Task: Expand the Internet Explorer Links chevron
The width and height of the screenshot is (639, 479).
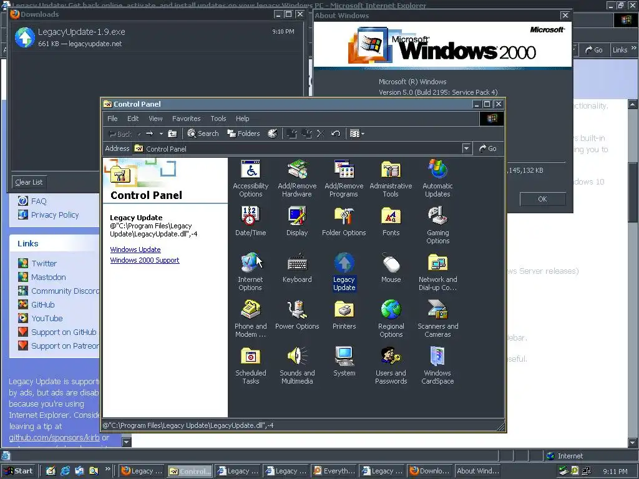Action: coord(634,48)
